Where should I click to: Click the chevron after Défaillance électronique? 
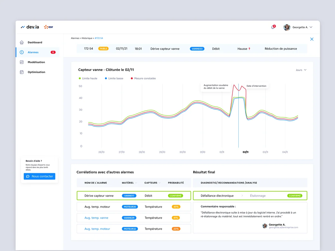tap(242, 196)
